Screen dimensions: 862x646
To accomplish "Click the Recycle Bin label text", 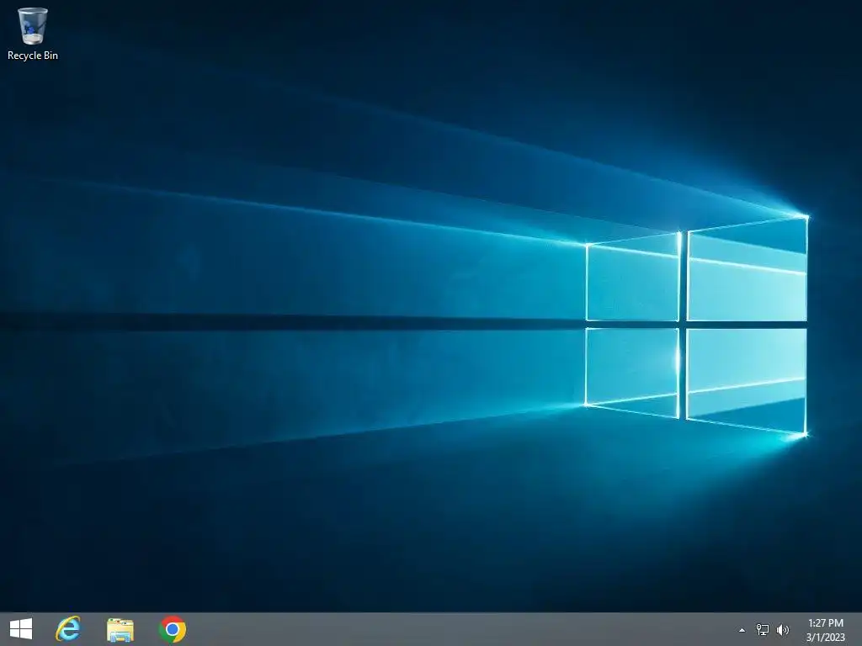I will [33, 56].
